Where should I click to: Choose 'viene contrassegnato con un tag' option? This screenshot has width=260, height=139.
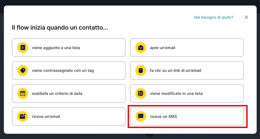point(69,70)
